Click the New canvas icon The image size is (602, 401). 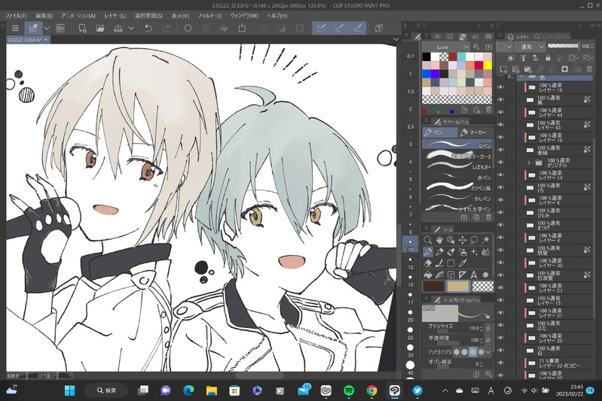82,28
